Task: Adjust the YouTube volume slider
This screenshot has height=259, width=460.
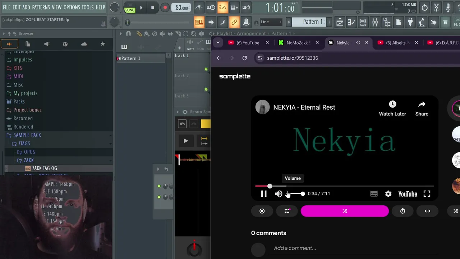Action: point(295,194)
